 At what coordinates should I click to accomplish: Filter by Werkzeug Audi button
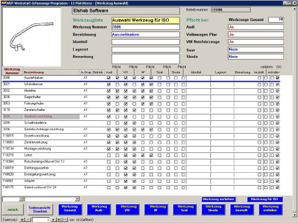point(99,210)
